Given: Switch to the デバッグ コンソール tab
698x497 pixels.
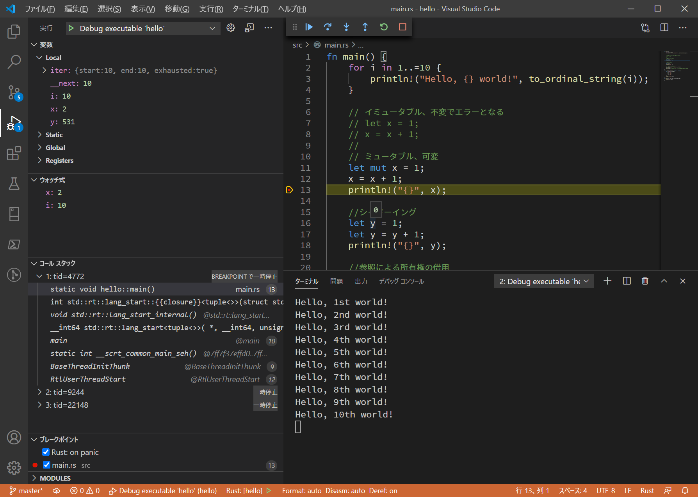Looking at the screenshot, I should coord(401,281).
